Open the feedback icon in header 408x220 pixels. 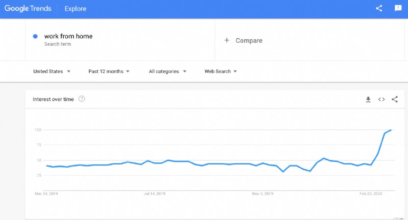coord(398,8)
